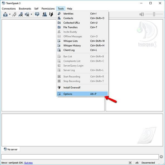Click the Install Overwolf menu icon
Image resolution: width=165 pixels, height=165 pixels.
pyautogui.click(x=59, y=87)
